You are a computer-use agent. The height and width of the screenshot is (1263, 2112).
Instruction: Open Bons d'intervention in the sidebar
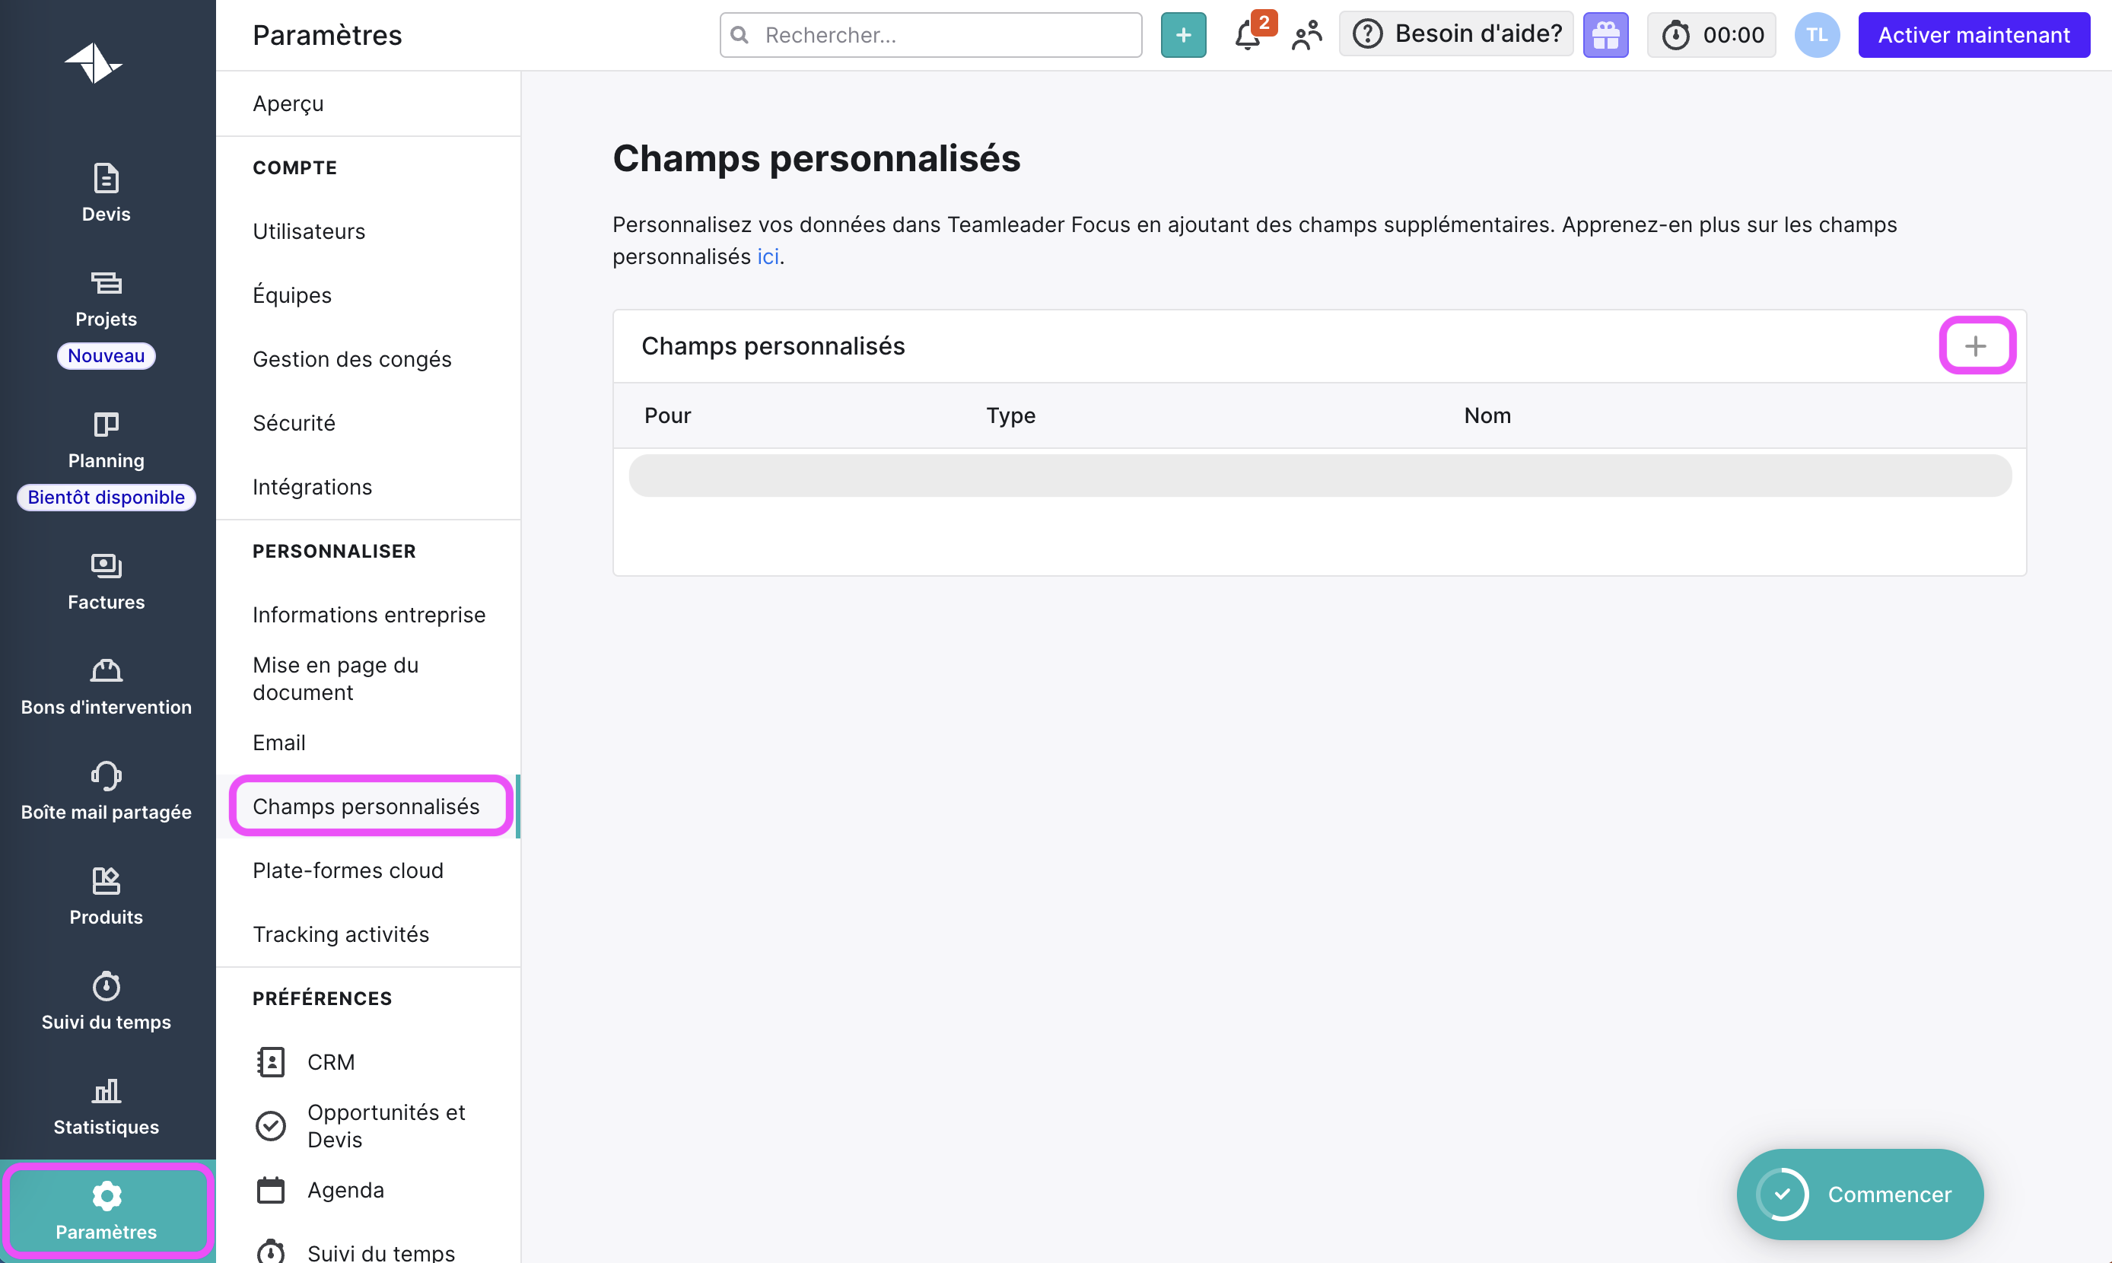[x=107, y=688]
